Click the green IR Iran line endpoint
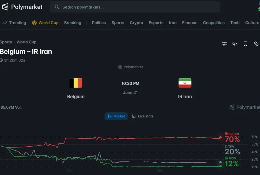Image resolution: width=260 pixels, height=175 pixels. tap(221, 166)
